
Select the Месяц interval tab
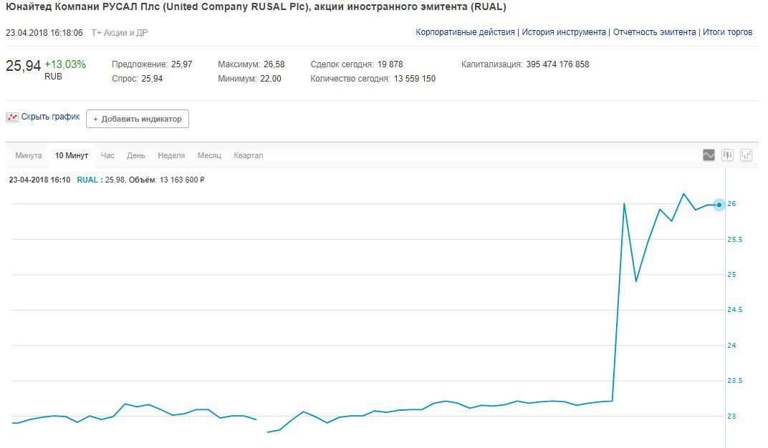click(210, 155)
